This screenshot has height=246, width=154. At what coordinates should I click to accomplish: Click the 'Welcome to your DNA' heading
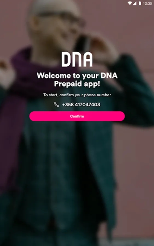point(77,76)
